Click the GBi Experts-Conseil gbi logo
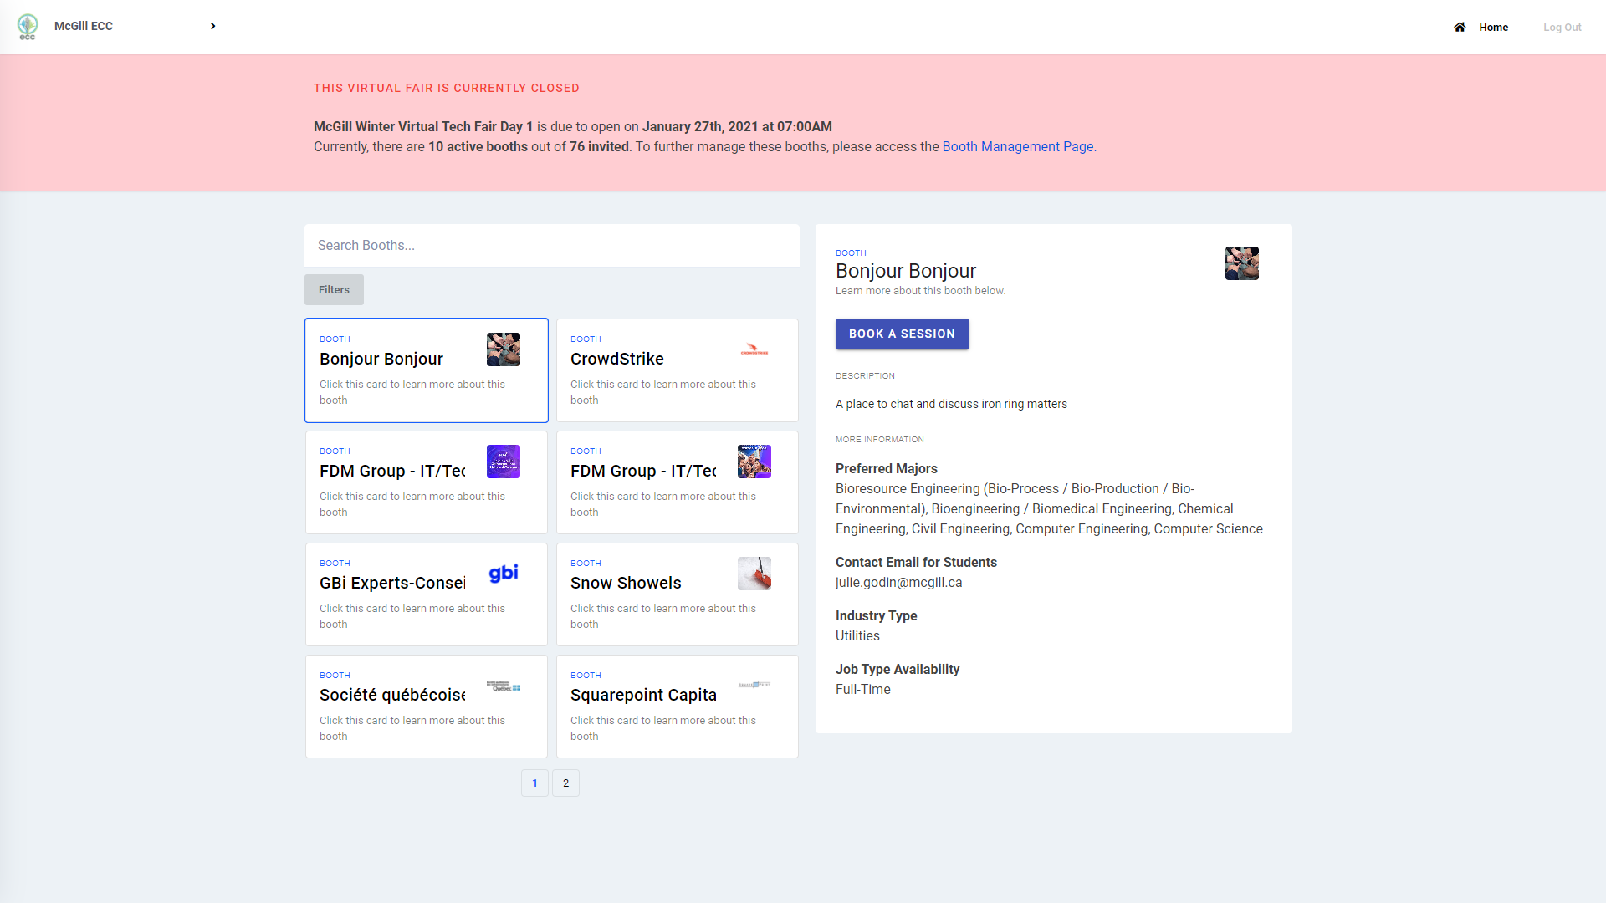Image resolution: width=1606 pixels, height=903 pixels. coord(504,573)
